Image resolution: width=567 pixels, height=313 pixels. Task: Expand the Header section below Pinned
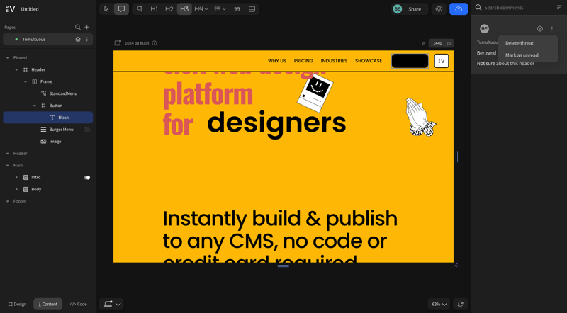tap(8, 154)
